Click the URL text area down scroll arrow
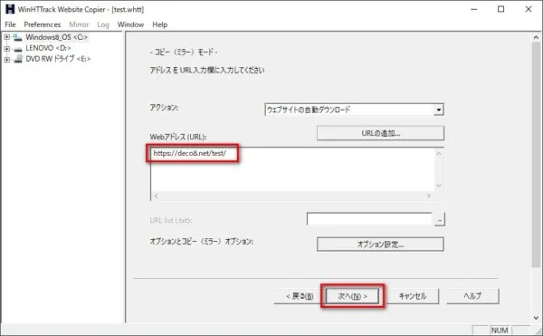This screenshot has width=543, height=336. (439, 186)
